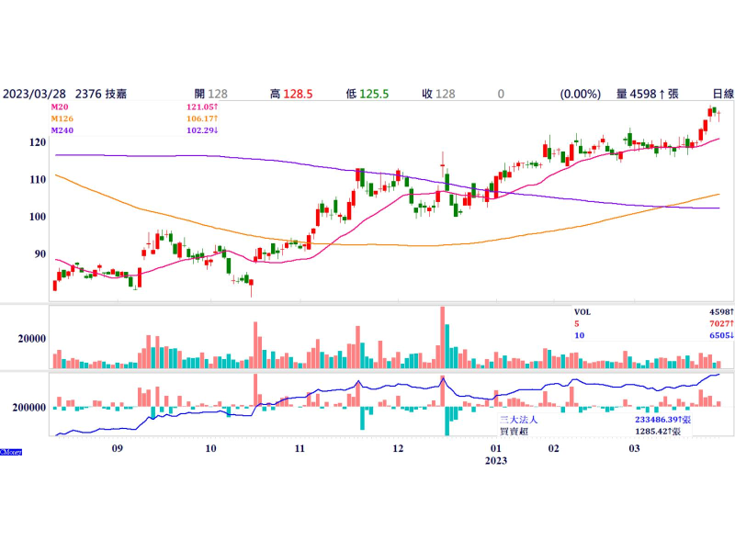Click the purple M240 moving average label
The width and height of the screenshot is (735, 551).
coord(62,130)
